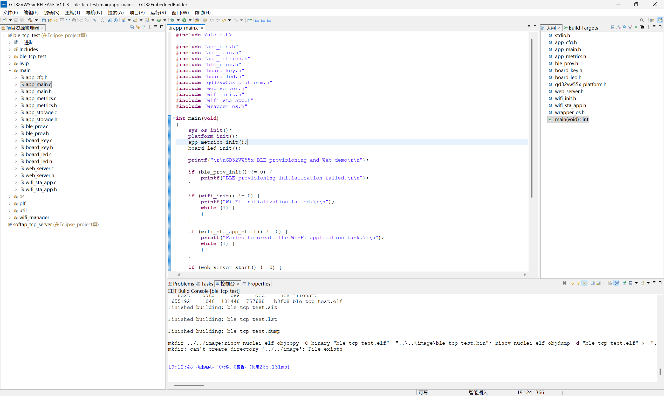This screenshot has width=664, height=396.
Task: Close the 项目资源管理器 view
Action: coord(42,28)
